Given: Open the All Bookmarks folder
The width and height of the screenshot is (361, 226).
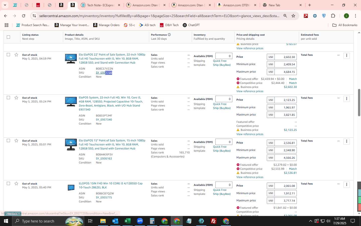Looking at the screenshot, I should coord(345,25).
